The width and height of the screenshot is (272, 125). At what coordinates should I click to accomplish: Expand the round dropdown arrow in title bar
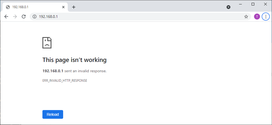[x=228, y=7]
